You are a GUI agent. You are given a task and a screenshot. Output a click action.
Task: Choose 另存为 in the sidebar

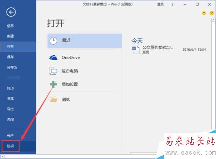pyautogui.click(x=12, y=67)
